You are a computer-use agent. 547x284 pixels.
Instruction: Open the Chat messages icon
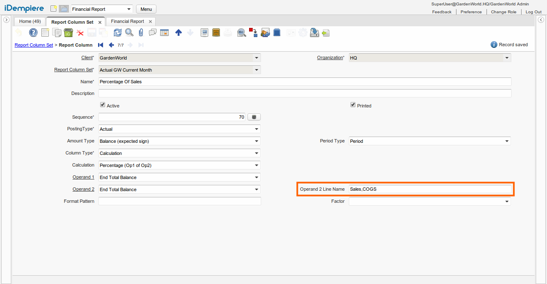coord(153,32)
